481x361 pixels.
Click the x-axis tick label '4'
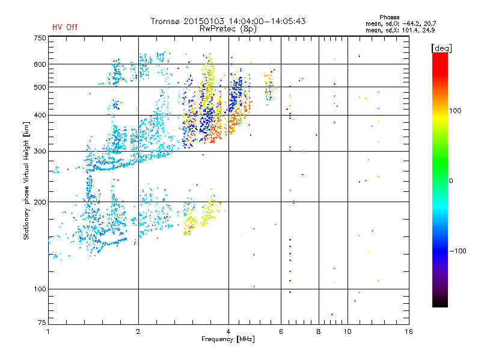click(x=228, y=332)
